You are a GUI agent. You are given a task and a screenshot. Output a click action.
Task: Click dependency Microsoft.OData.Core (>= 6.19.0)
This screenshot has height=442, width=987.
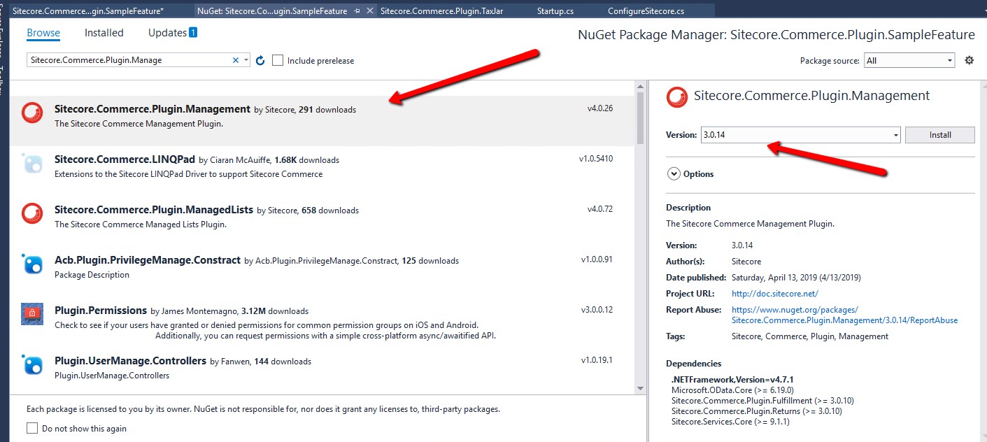732,390
